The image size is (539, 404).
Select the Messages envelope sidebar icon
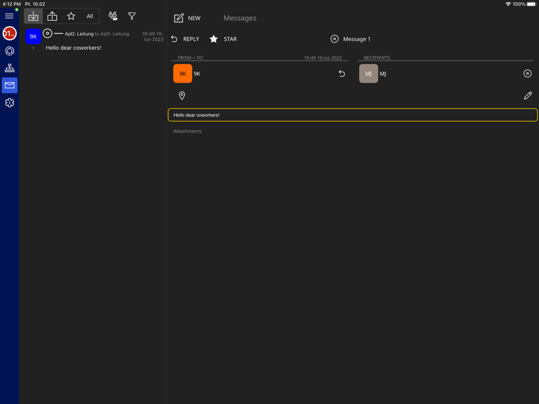click(x=10, y=85)
